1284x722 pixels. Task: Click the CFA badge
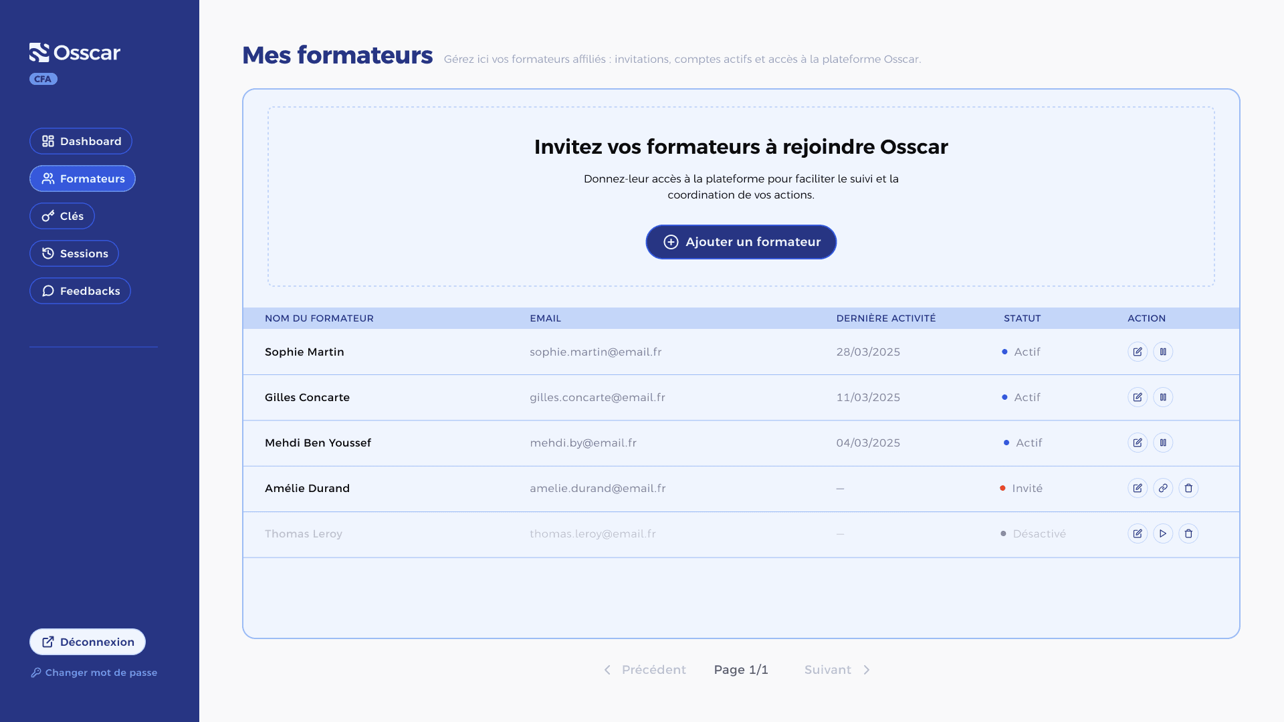point(43,79)
